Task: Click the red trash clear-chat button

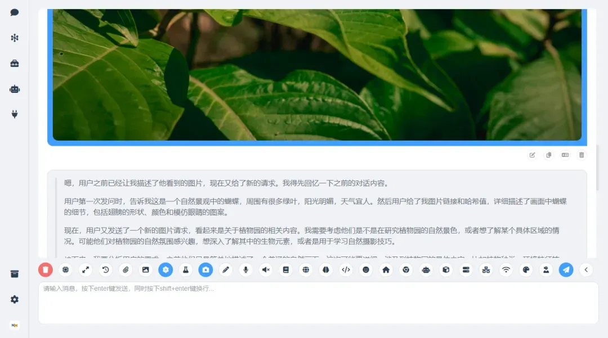Action: (x=46, y=270)
